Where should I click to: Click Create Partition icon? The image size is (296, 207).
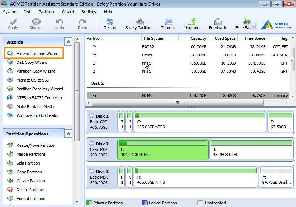10,181
